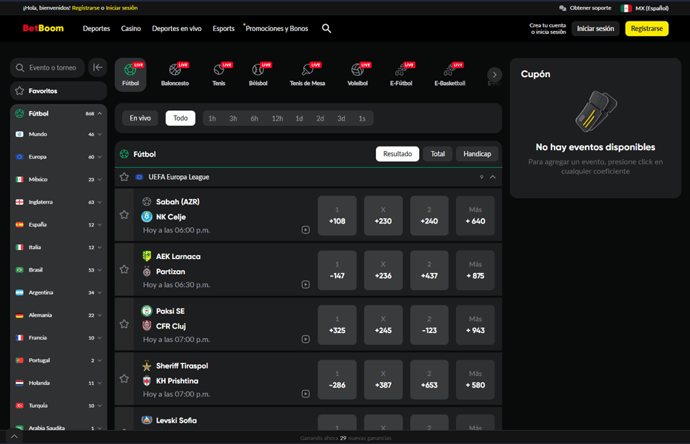Open live stream for Paksi SE vs CFR Cluj
The width and height of the screenshot is (690, 444).
[306, 339]
